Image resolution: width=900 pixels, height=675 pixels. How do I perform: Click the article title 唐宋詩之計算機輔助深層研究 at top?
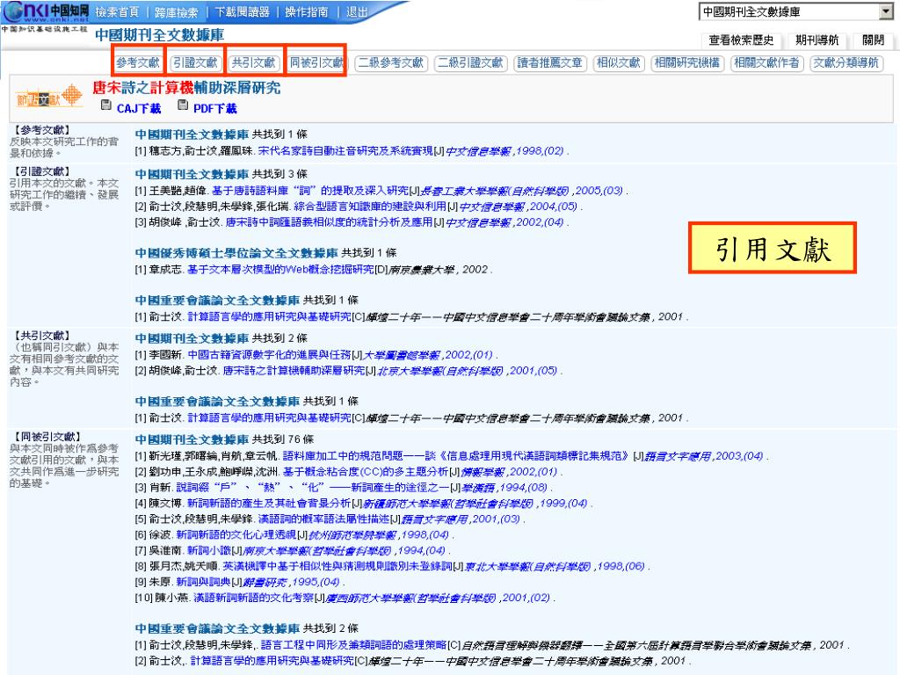tap(186, 88)
